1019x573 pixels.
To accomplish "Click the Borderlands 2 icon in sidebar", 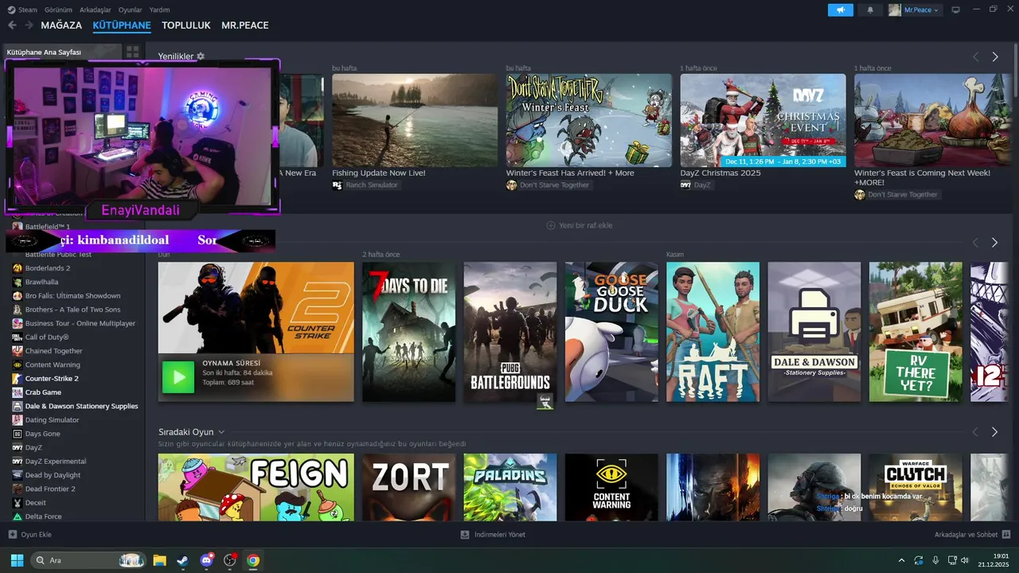I will (18, 268).
